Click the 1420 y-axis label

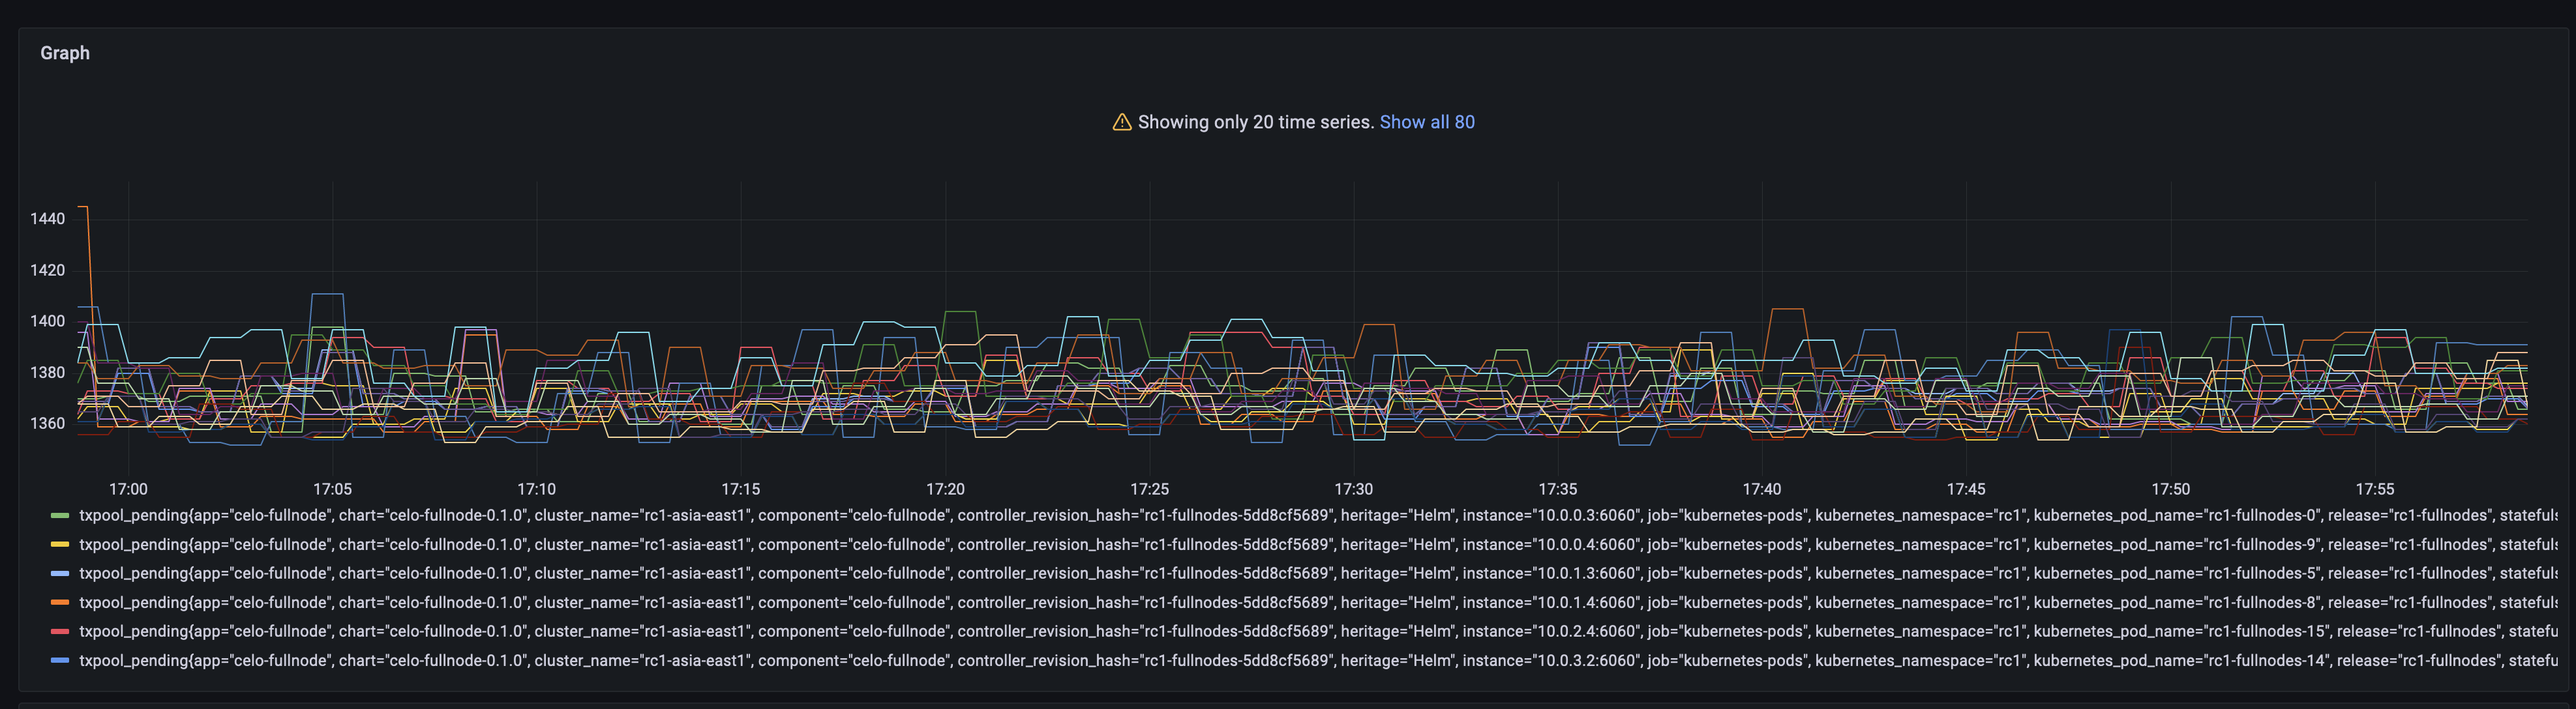pyautogui.click(x=47, y=270)
